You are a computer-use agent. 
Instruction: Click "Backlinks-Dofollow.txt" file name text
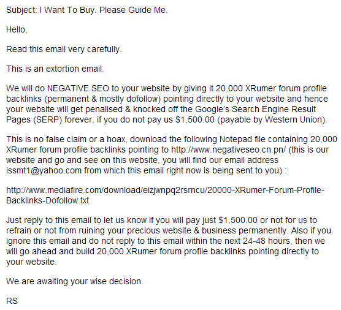click(47, 200)
